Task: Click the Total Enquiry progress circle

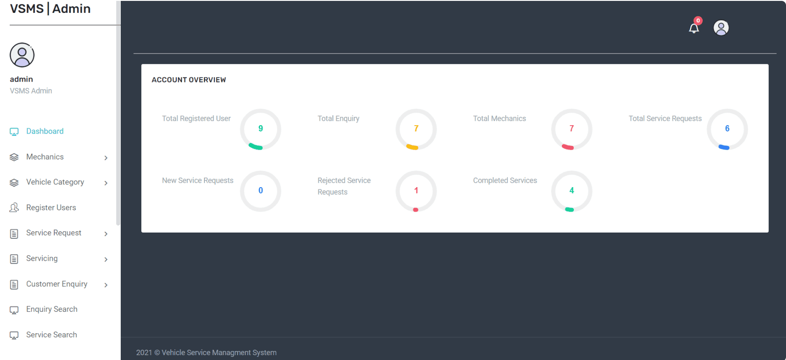Action: tap(416, 129)
